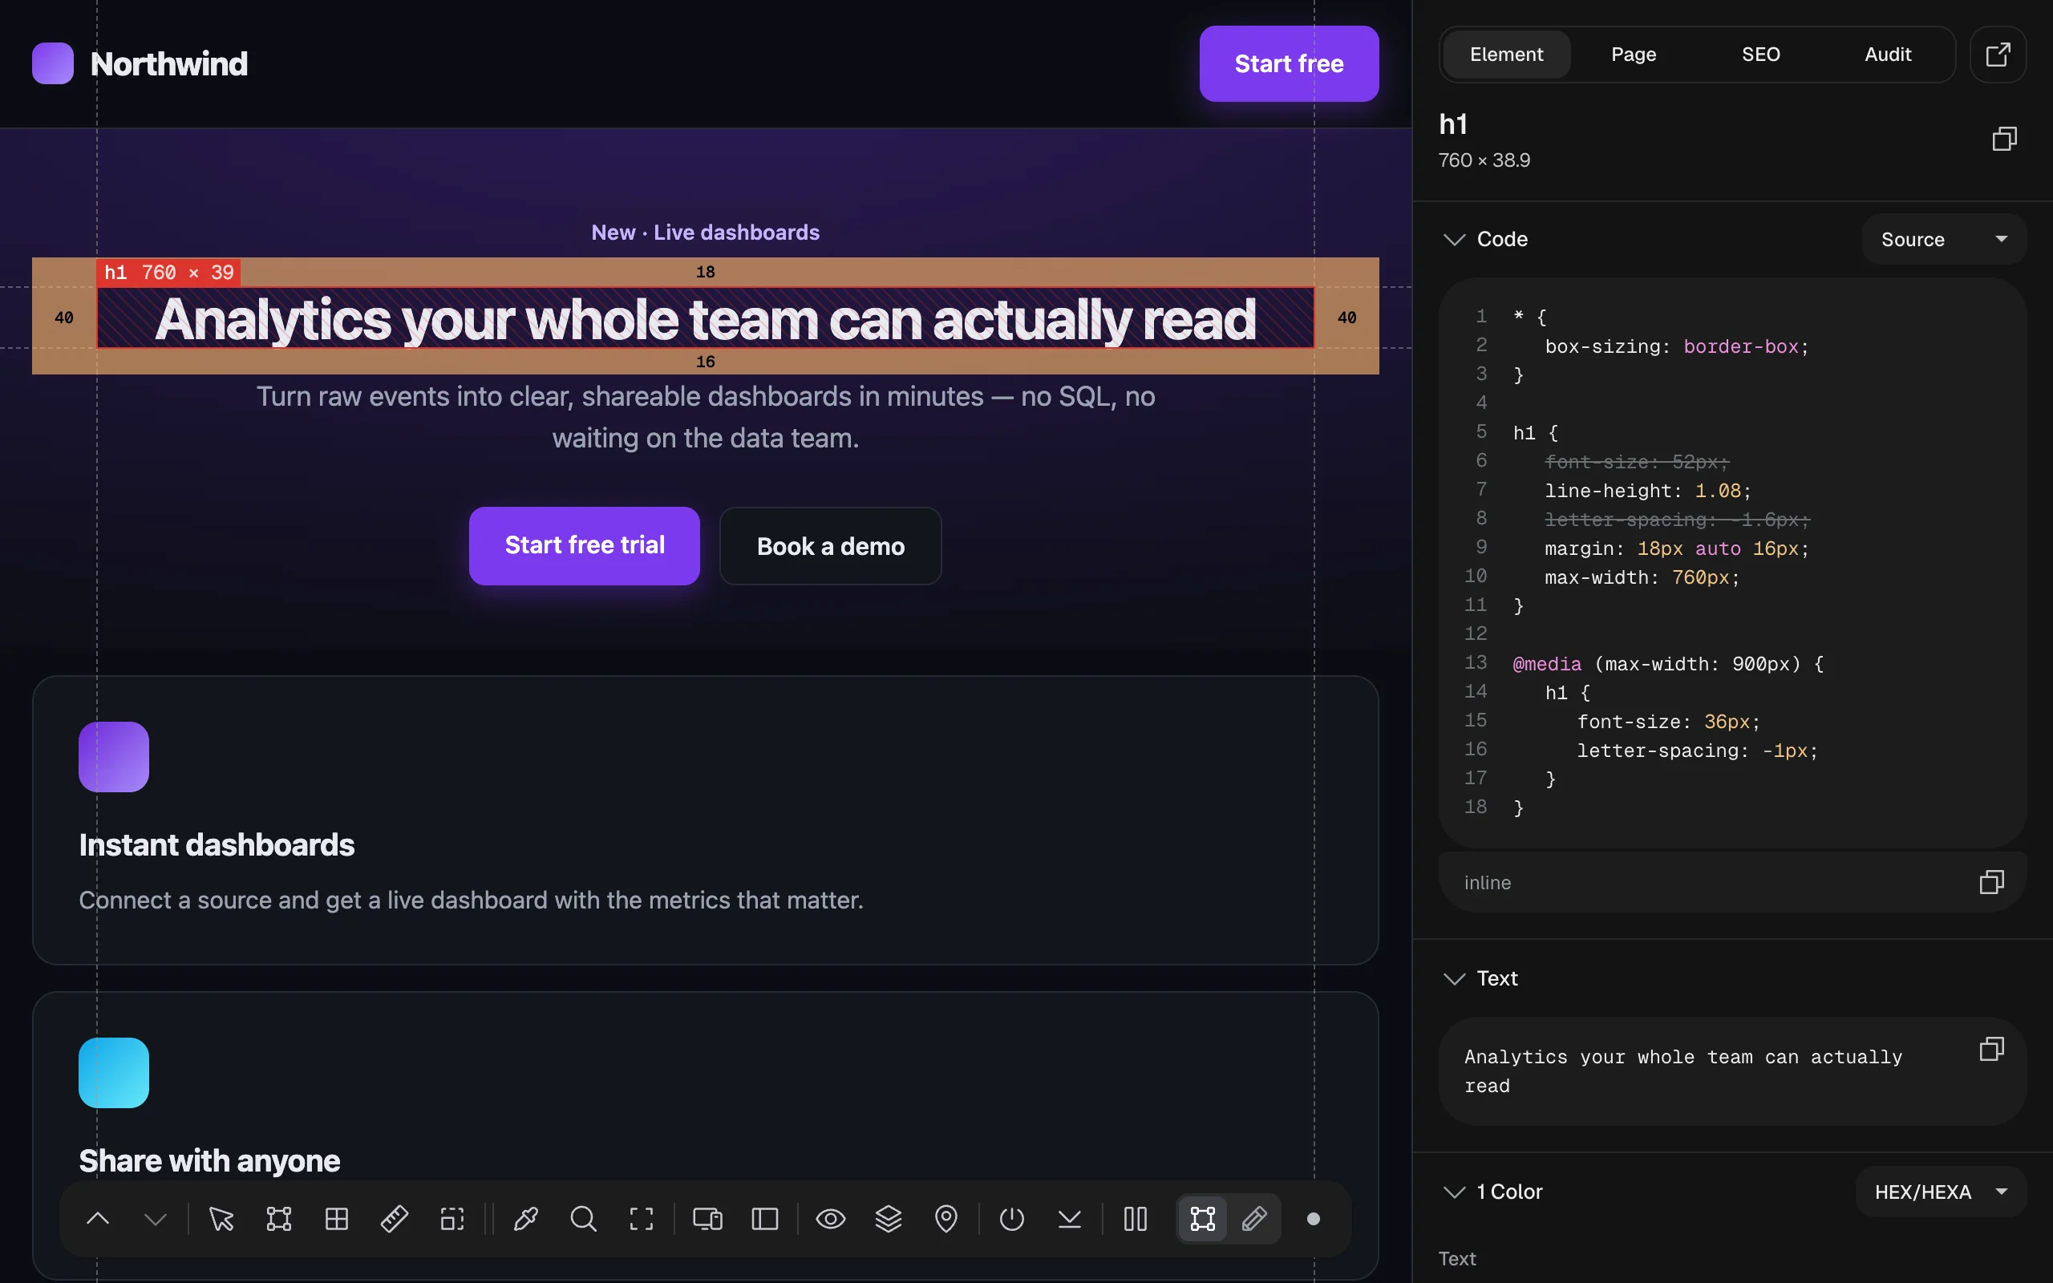2053x1283 pixels.
Task: Toggle the active element inspect mode button
Action: (1202, 1220)
